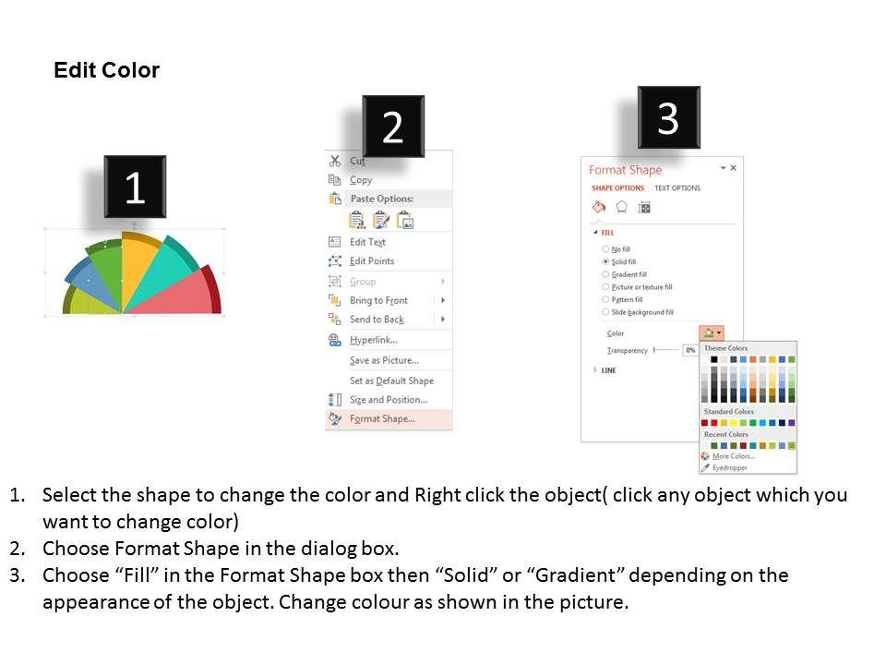Open the Effects pentagon icon

621,207
